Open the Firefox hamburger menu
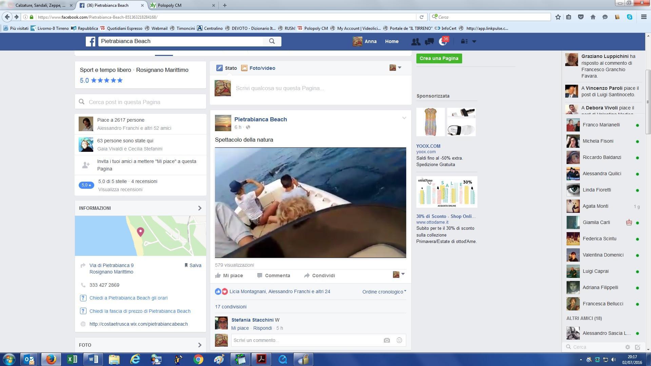Viewport: 651px width, 366px height. click(x=644, y=17)
